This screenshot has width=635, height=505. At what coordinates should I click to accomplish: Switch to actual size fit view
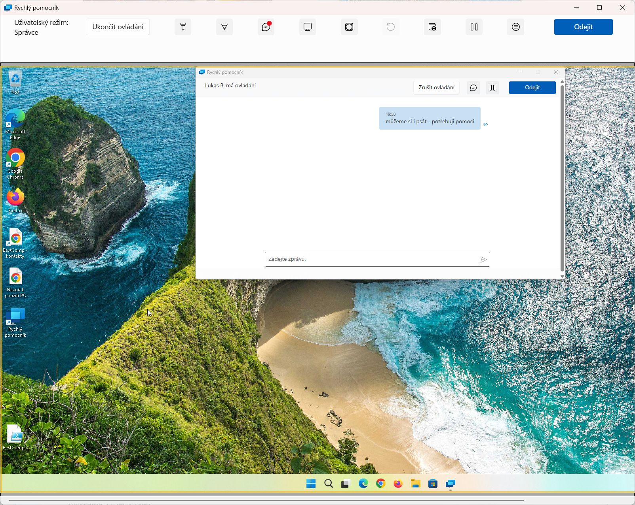[349, 27]
